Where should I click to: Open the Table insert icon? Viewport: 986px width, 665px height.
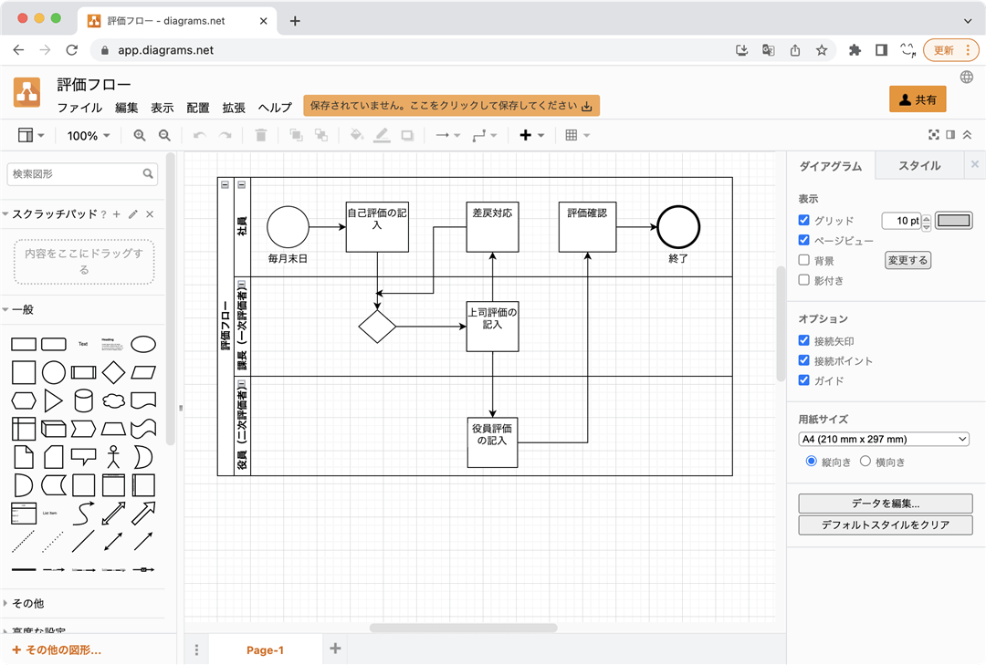571,135
